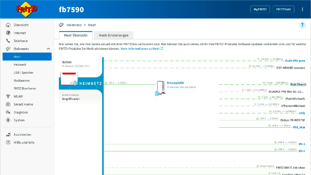Click iPadvMichael2 device name
Viewport: 311px width, 175px height.
[295, 99]
